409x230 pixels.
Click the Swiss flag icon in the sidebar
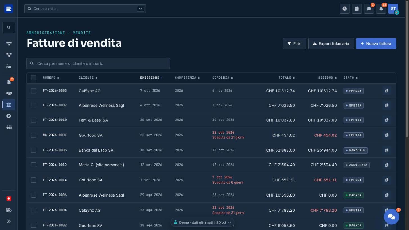click(x=9, y=199)
